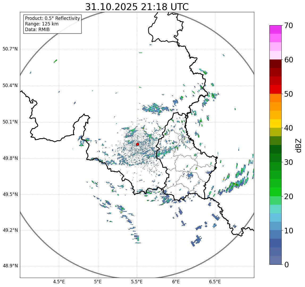Click the 5°E longitude label
305x287 pixels.
(98, 282)
